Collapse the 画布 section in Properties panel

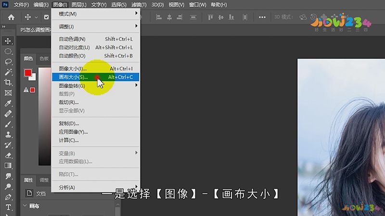pos(25,205)
